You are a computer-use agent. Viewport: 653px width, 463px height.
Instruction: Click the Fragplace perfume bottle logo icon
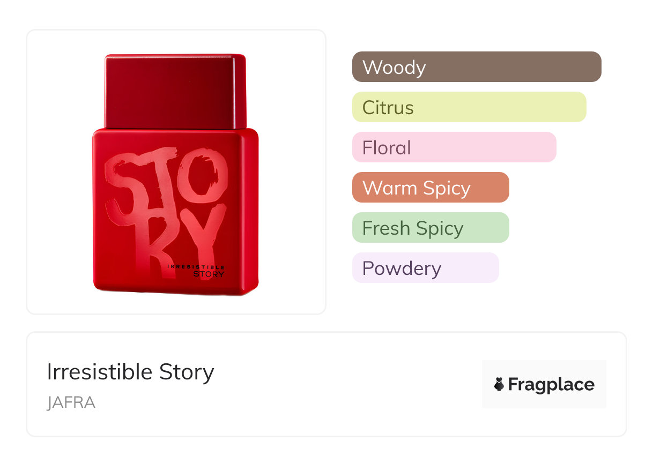499,385
